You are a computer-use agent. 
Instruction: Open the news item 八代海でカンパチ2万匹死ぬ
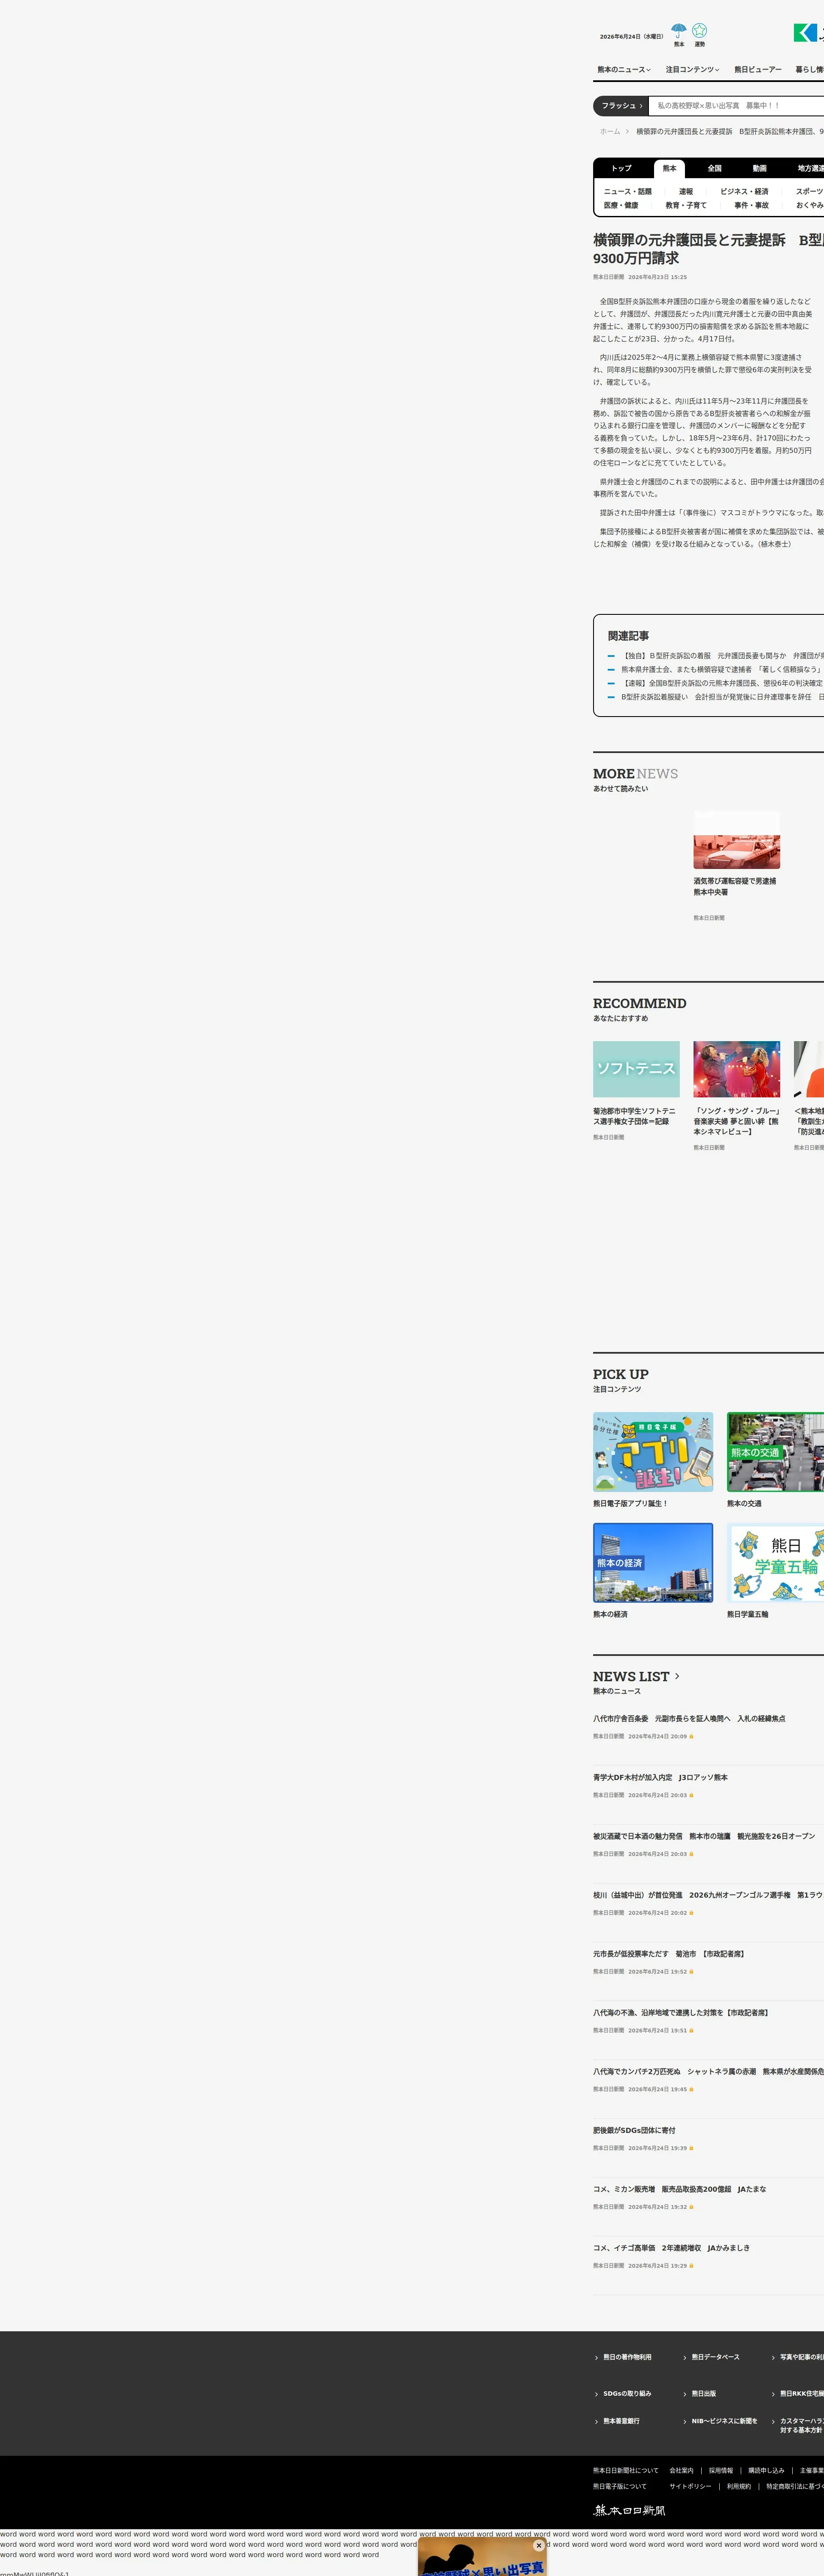click(x=708, y=2072)
